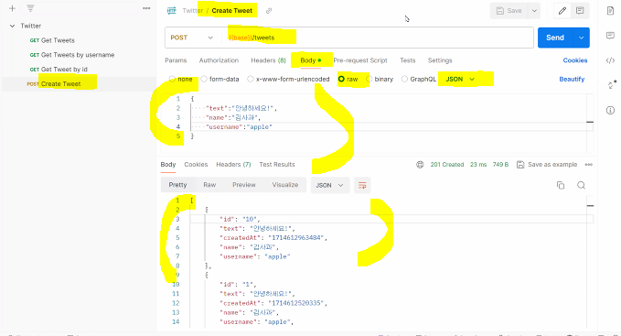Image resolution: width=621 pixels, height=336 pixels.
Task: Open the Save button dropdown arrow
Action: (x=534, y=11)
